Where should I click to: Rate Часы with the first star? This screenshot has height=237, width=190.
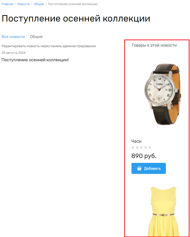click(133, 147)
